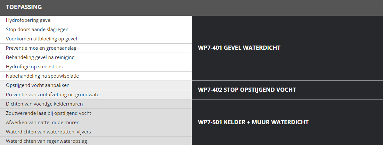Click Behandeling gevel na reiniging

(x=40, y=57)
